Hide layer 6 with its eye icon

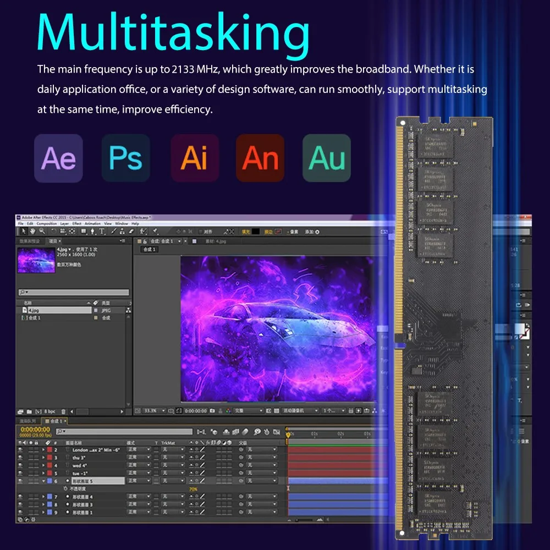(20, 481)
